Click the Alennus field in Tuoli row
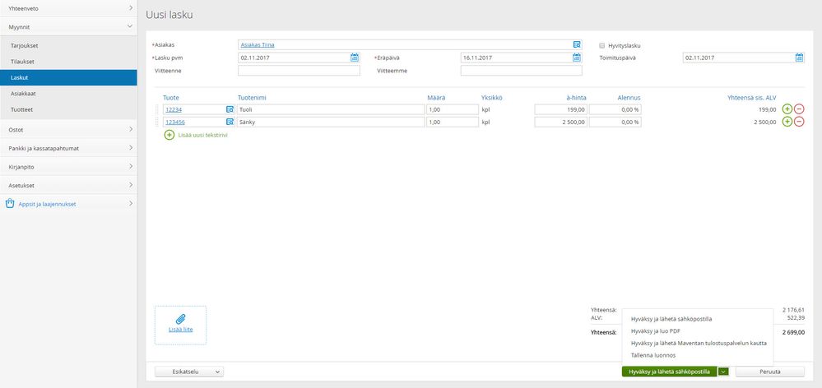The width and height of the screenshot is (822, 388). [x=615, y=109]
